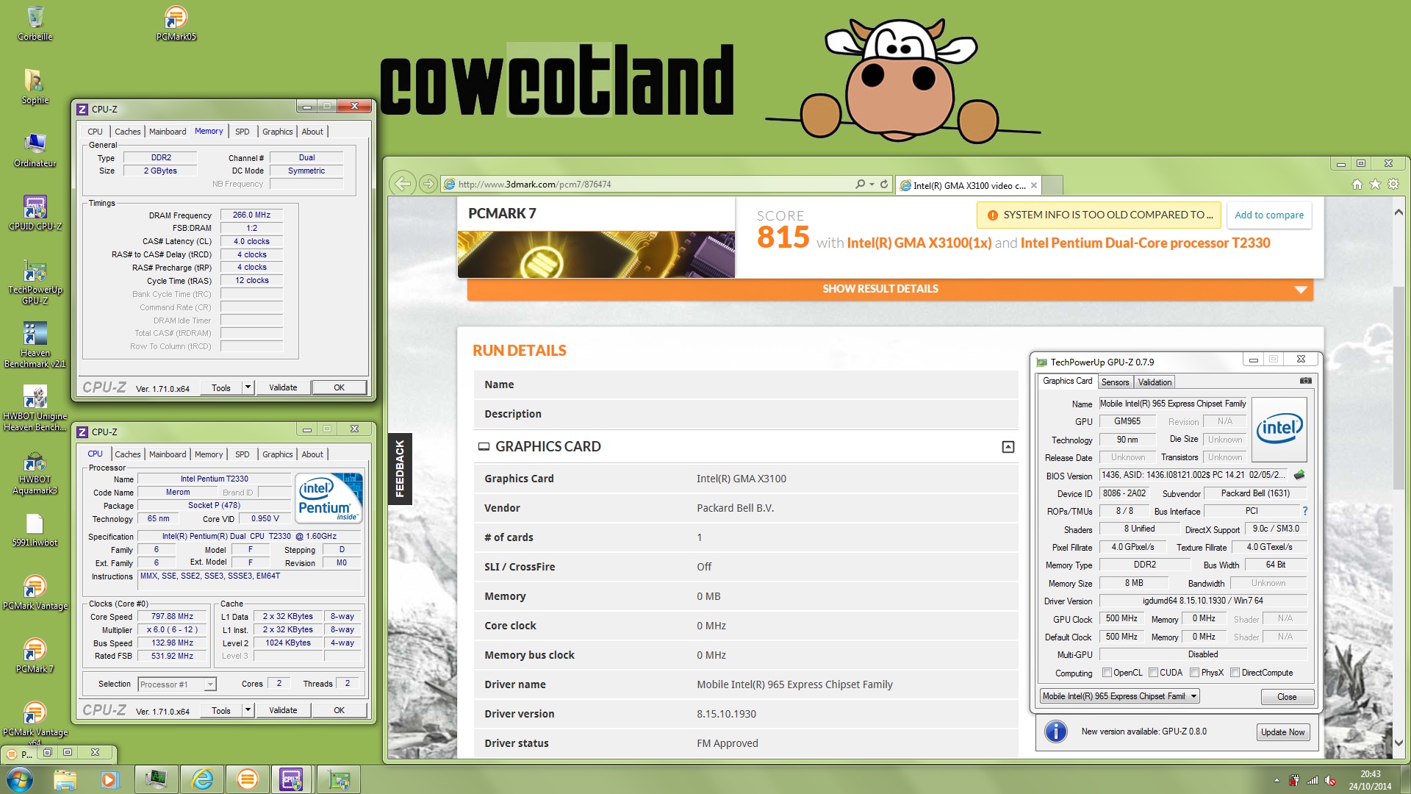Screen dimensions: 1411x794
Task: Click Validate button in Memory CPU-Z window
Action: click(283, 387)
